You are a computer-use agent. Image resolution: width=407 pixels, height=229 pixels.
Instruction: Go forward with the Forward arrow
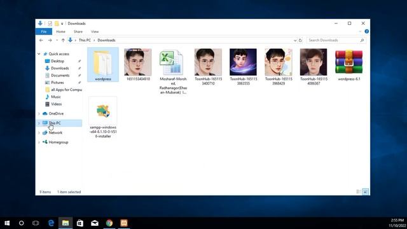click(50, 40)
